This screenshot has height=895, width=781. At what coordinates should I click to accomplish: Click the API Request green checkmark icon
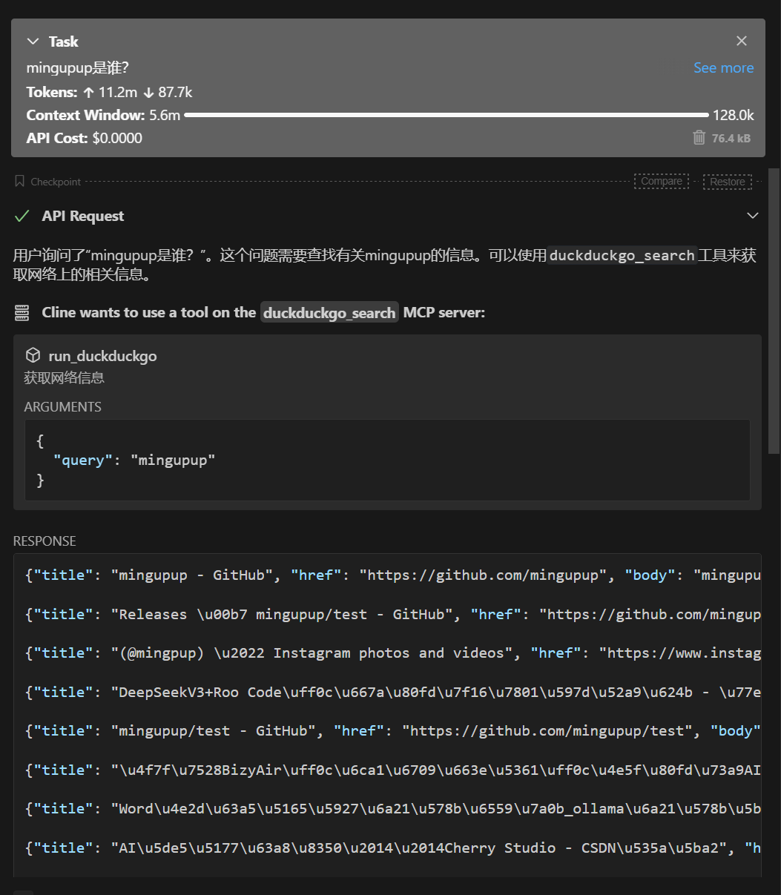[x=22, y=216]
